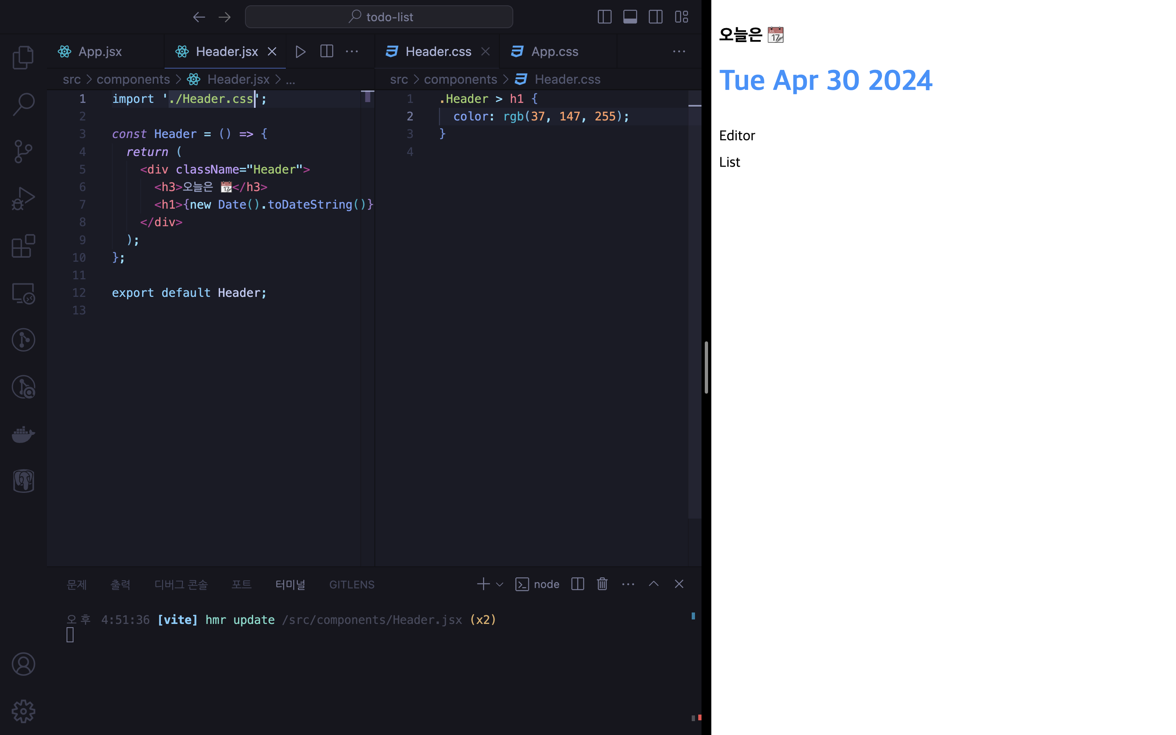Open the Source Control view
Image resolution: width=1176 pixels, height=735 pixels.
click(23, 151)
